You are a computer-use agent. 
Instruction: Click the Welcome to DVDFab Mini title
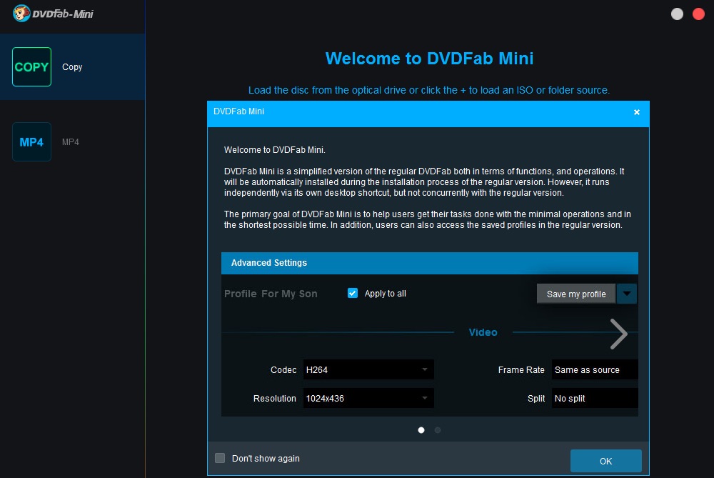(x=429, y=59)
